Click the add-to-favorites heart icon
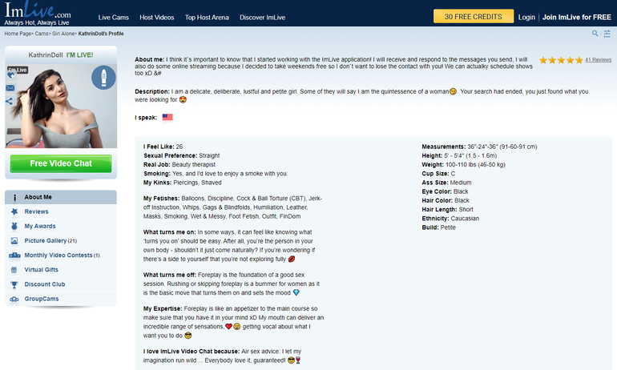Viewport: 617px width, 370px height. click(11, 77)
